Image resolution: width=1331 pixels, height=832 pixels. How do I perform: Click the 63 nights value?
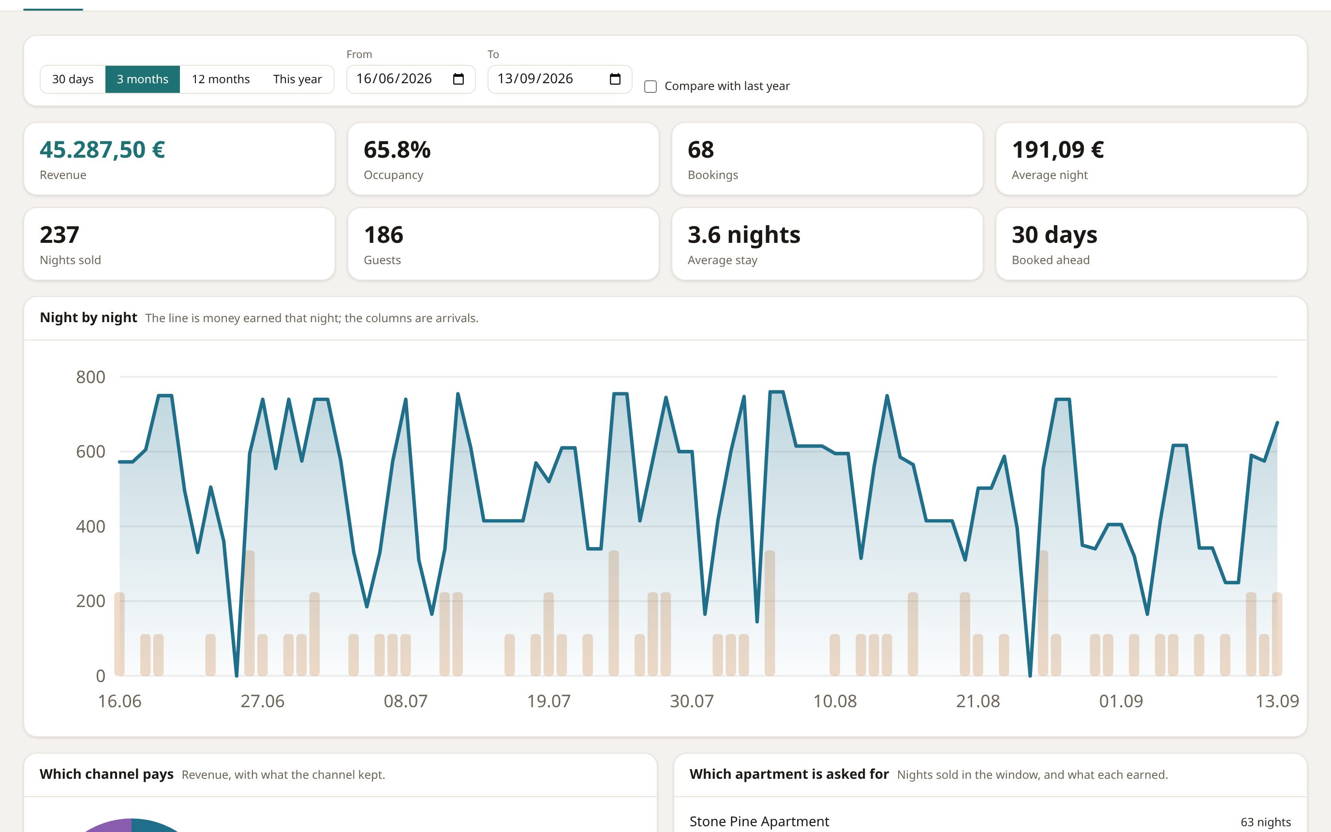1266,822
